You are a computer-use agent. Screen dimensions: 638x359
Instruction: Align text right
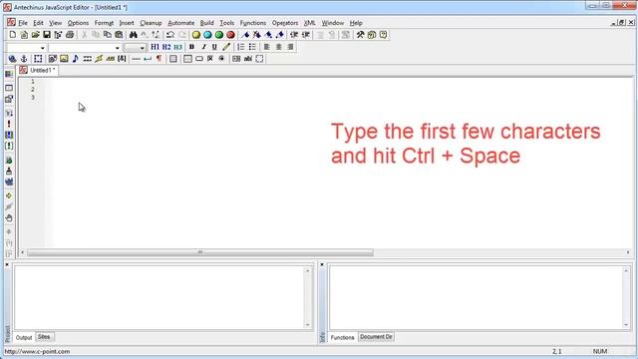click(x=290, y=47)
